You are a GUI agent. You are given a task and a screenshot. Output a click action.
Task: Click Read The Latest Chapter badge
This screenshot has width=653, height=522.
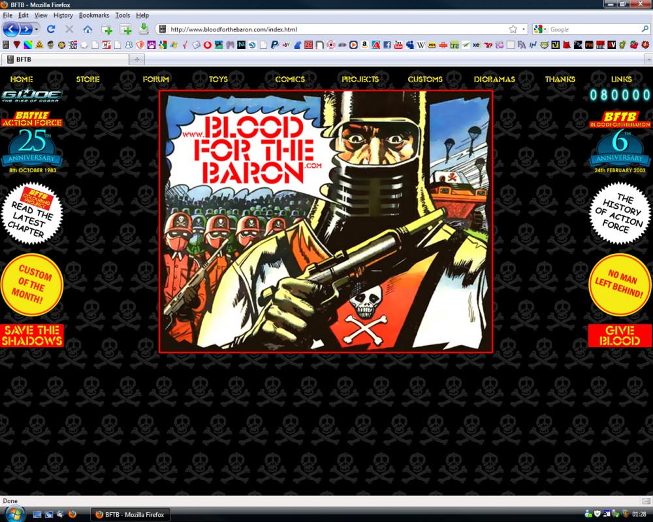click(31, 213)
